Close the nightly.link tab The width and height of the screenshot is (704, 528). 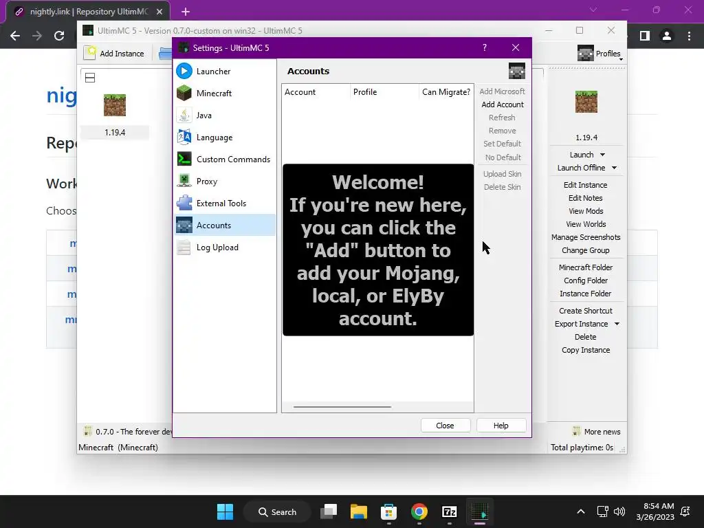pyautogui.click(x=159, y=12)
